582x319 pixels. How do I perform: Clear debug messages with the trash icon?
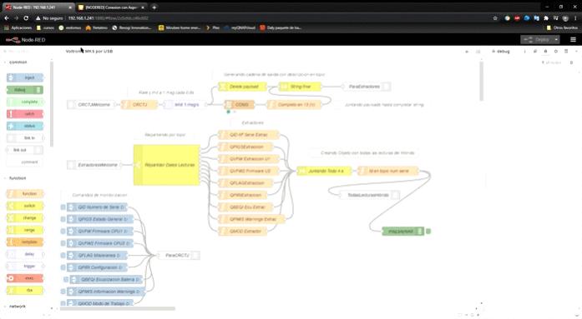(x=571, y=62)
